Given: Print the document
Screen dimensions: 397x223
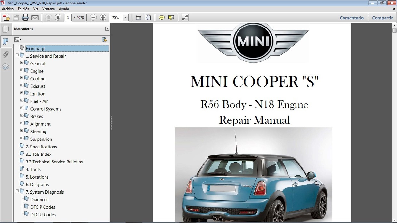Looking at the screenshot, I should pos(25,18).
